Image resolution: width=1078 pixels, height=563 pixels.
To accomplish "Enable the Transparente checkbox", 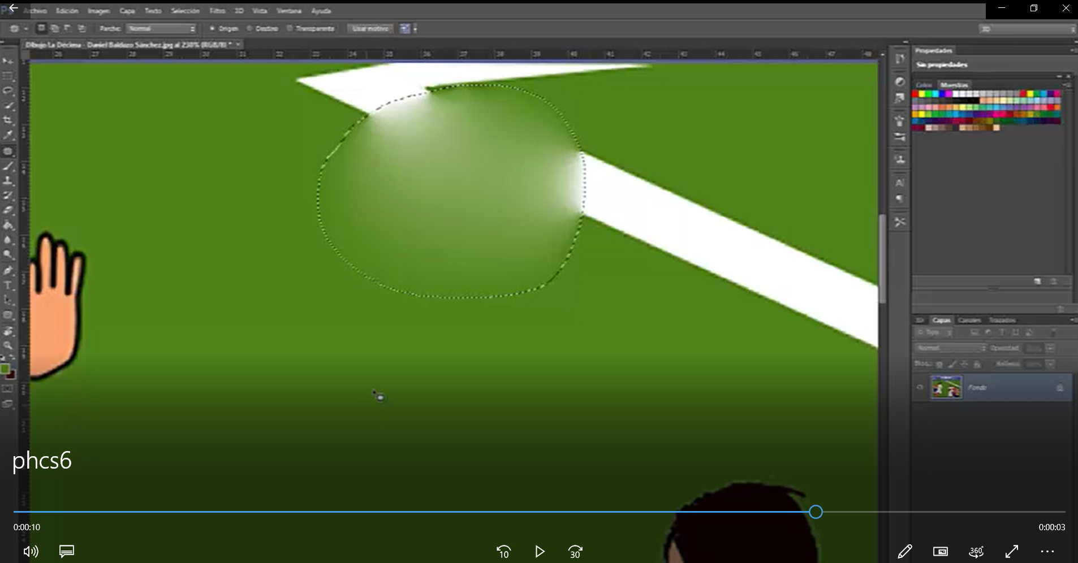I will pos(290,28).
